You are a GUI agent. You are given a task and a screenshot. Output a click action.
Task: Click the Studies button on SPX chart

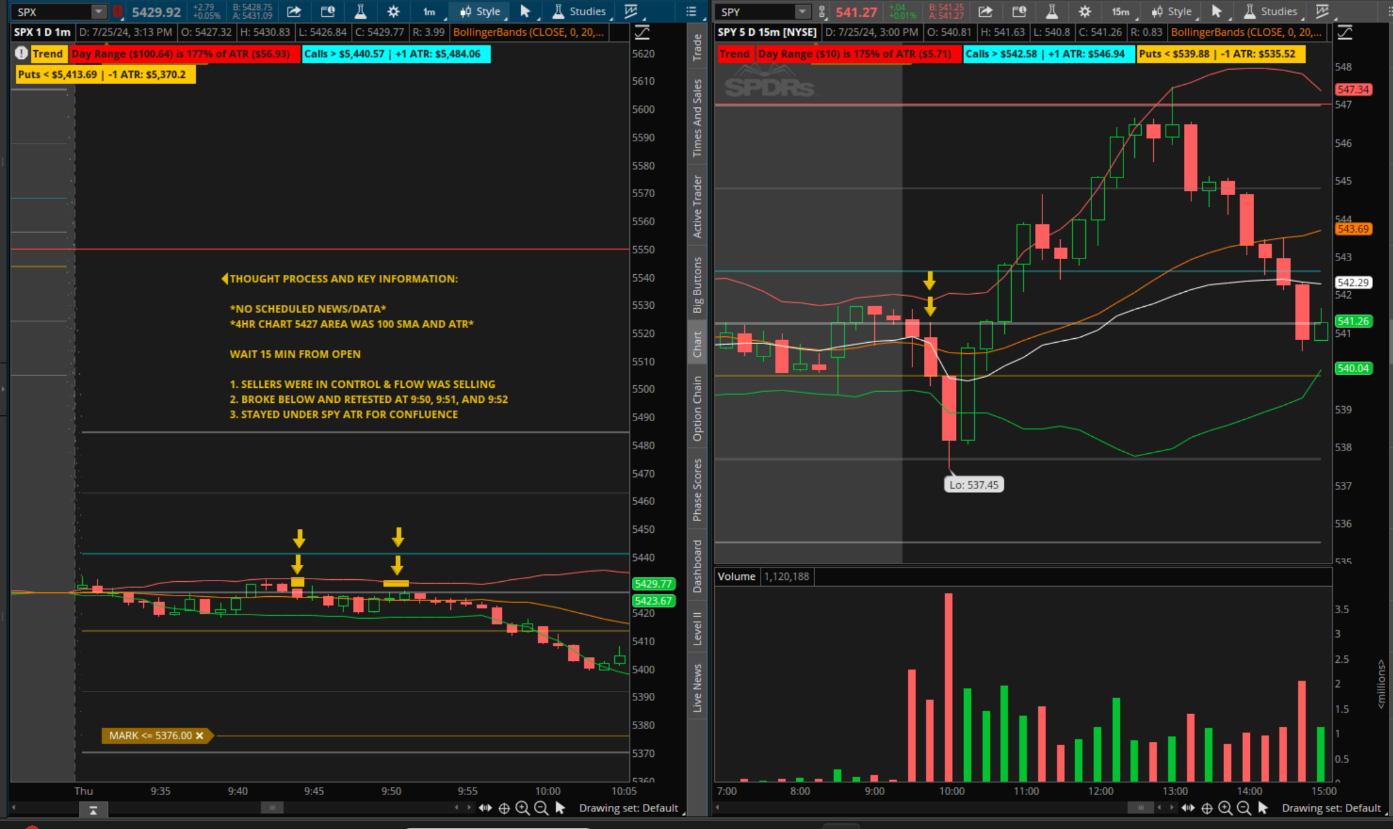point(580,11)
